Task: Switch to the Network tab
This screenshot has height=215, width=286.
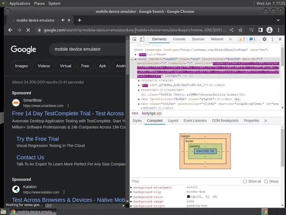Action: click(217, 39)
